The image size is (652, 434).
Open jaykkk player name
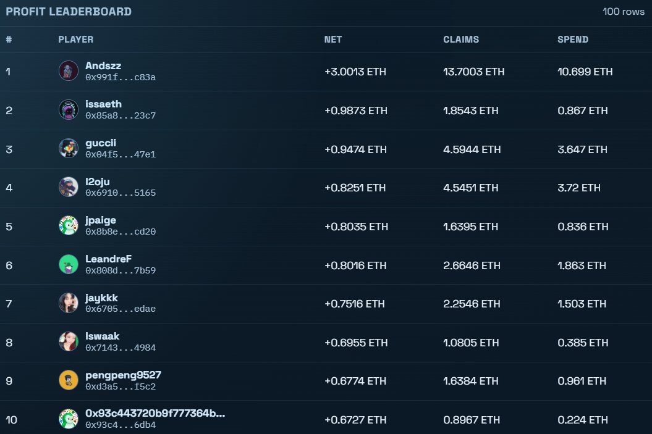pos(101,298)
